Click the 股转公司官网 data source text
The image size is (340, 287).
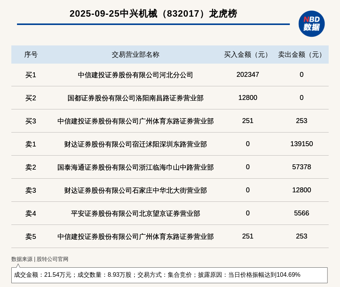[x=52, y=259]
